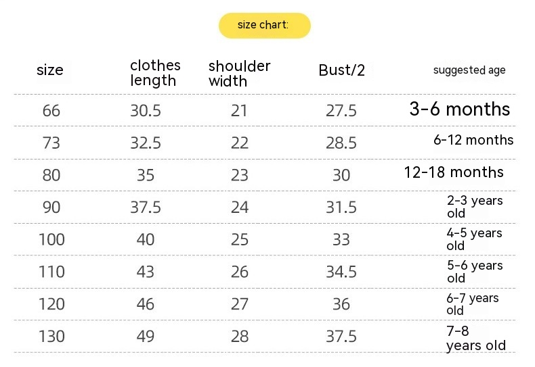Image resolution: width=535 pixels, height=367 pixels.
Task: Select size 73 in the size column
Action: [51, 143]
